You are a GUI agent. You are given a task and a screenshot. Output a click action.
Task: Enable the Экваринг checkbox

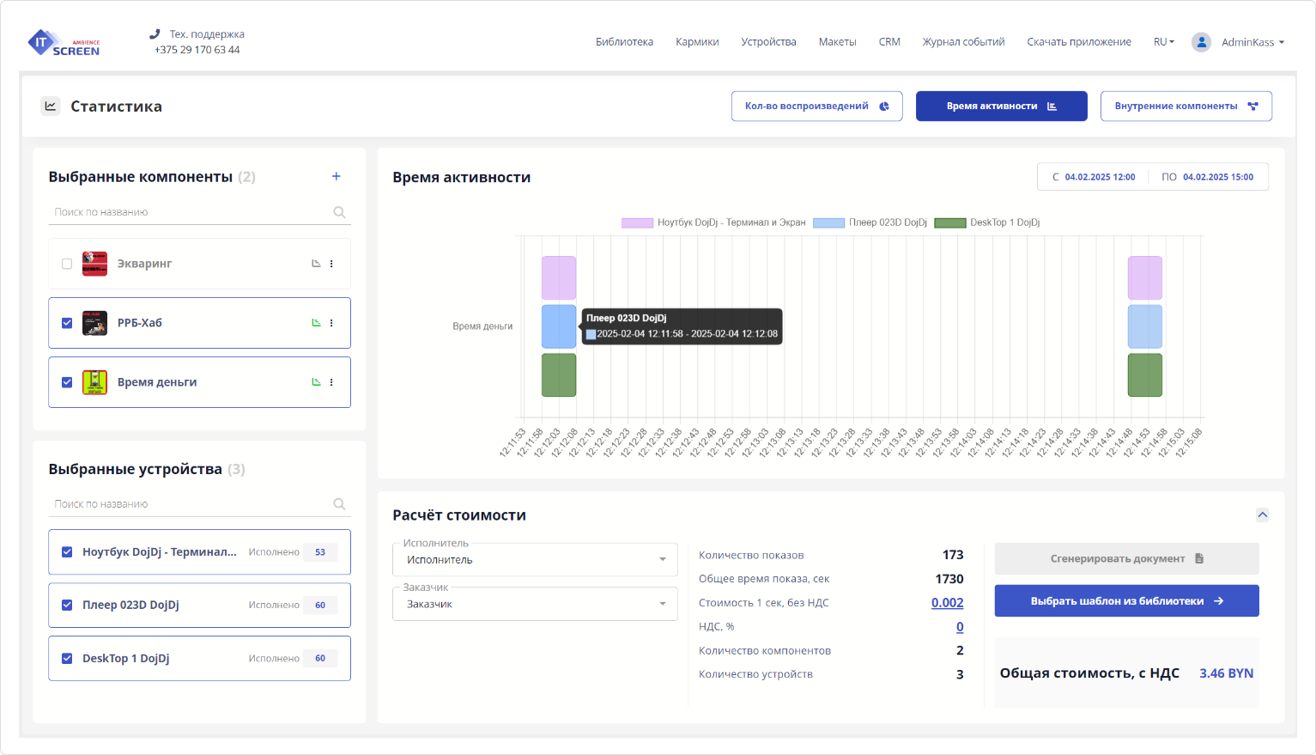(x=67, y=264)
